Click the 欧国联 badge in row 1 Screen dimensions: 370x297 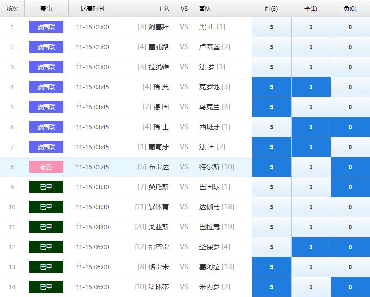46,27
